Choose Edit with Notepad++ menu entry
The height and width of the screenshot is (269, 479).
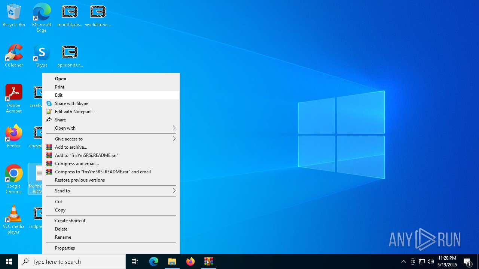click(111, 112)
